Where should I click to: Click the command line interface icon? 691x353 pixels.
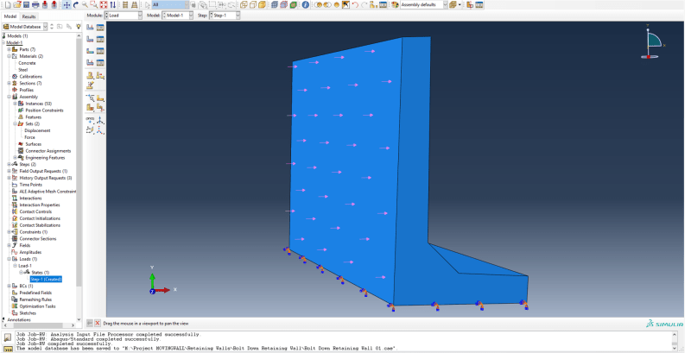8,348
